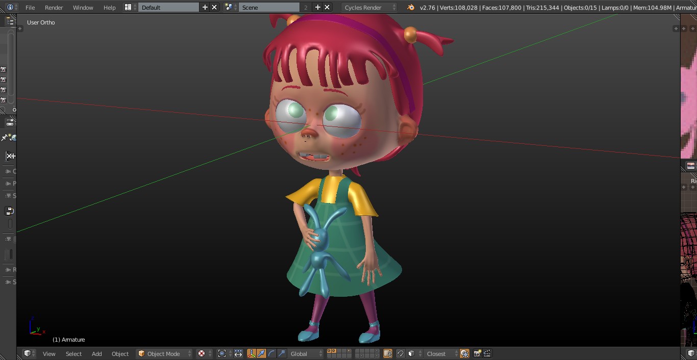Screen dimensions: 697x360
Task: Click the OpenGL render image camera icon
Action: [478, 353]
